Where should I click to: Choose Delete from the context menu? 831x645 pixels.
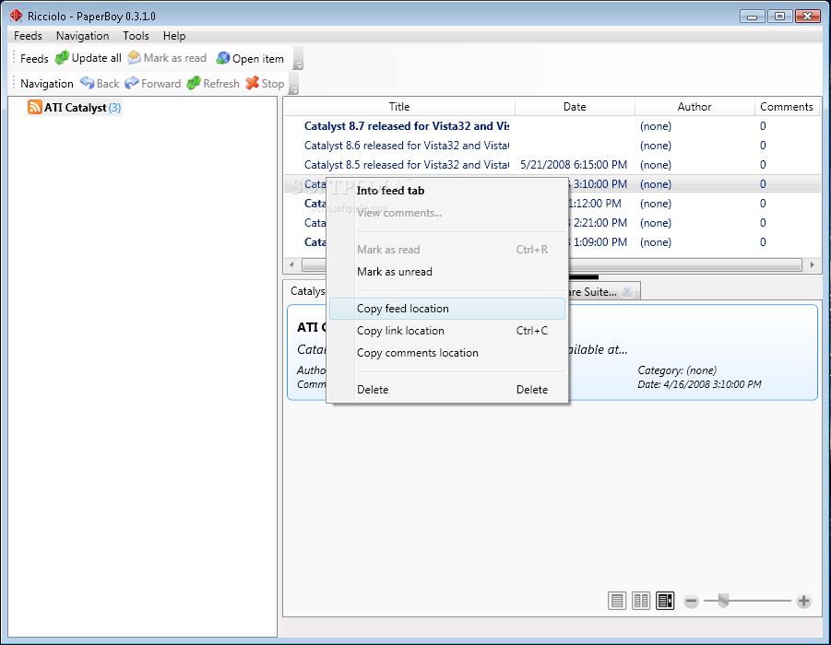pyautogui.click(x=447, y=389)
